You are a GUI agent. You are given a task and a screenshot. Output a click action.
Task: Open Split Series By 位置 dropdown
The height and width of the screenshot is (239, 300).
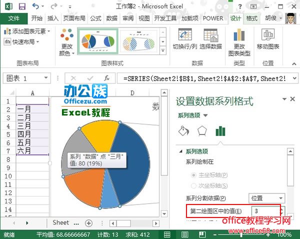click(x=266, y=198)
